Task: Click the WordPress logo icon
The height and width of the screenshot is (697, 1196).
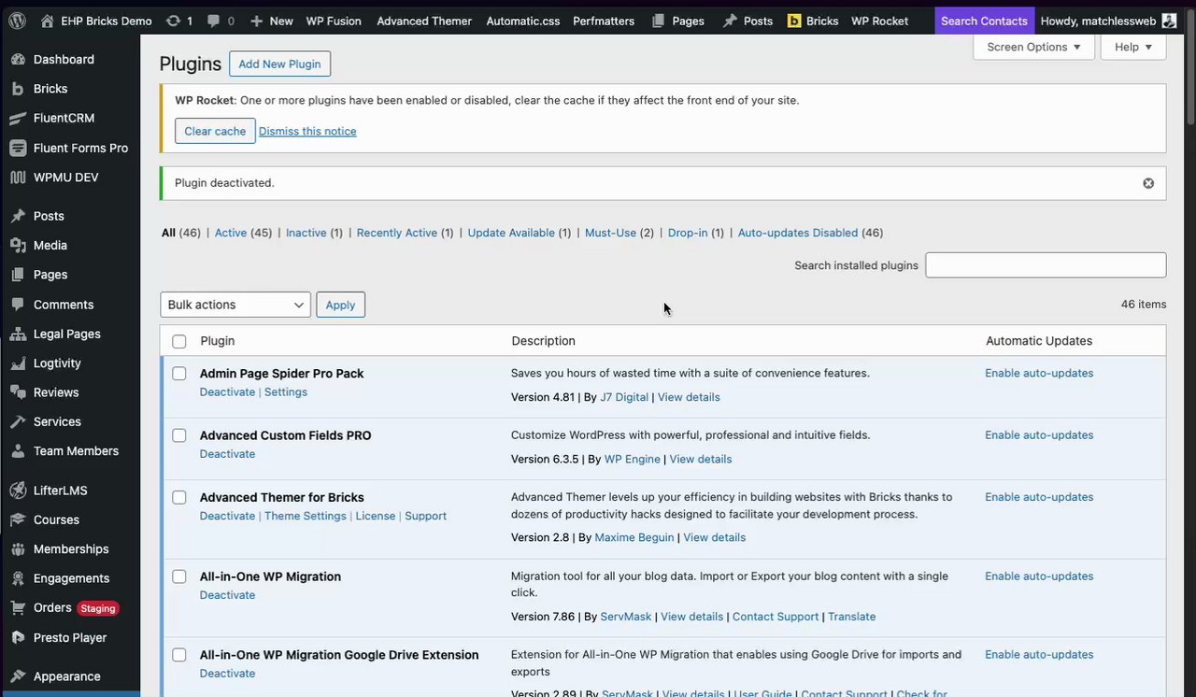Action: pos(17,21)
